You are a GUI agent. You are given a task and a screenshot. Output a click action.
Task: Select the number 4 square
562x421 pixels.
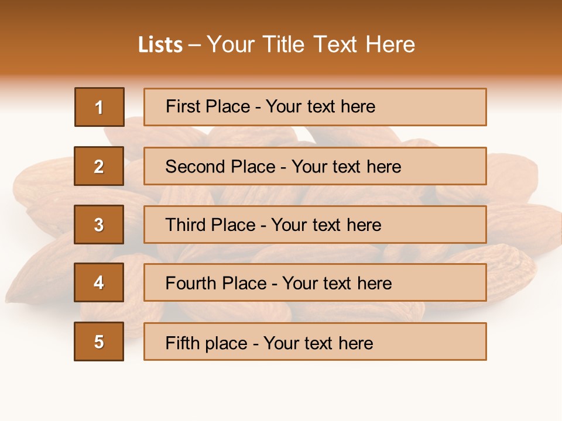coord(99,282)
